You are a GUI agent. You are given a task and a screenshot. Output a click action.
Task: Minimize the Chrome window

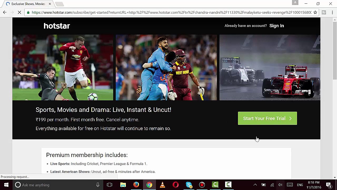(x=306, y=4)
